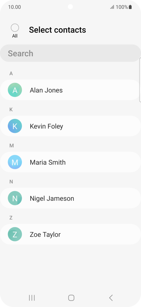Click the fast scroll handle on right edge
The width and height of the screenshot is (141, 307).
(140, 80)
